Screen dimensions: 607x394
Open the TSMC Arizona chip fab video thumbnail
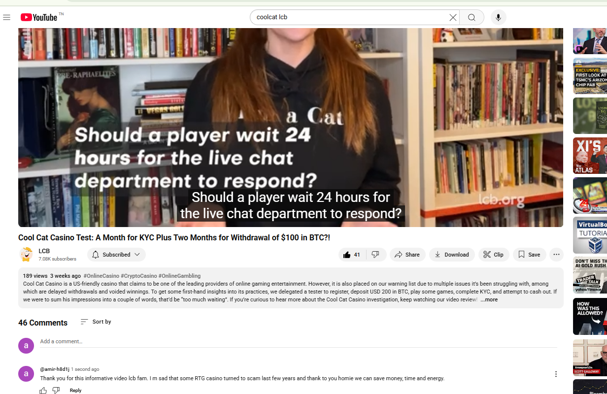590,76
